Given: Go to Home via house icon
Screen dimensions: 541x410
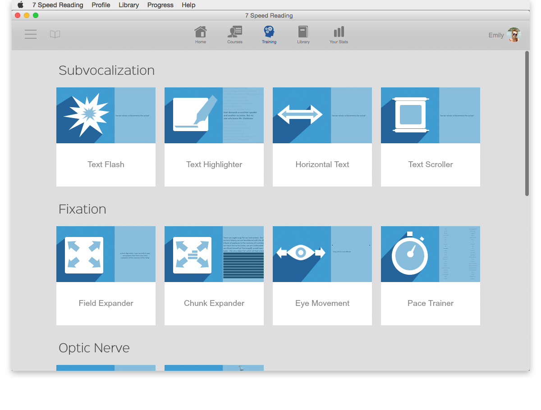Looking at the screenshot, I should (201, 32).
